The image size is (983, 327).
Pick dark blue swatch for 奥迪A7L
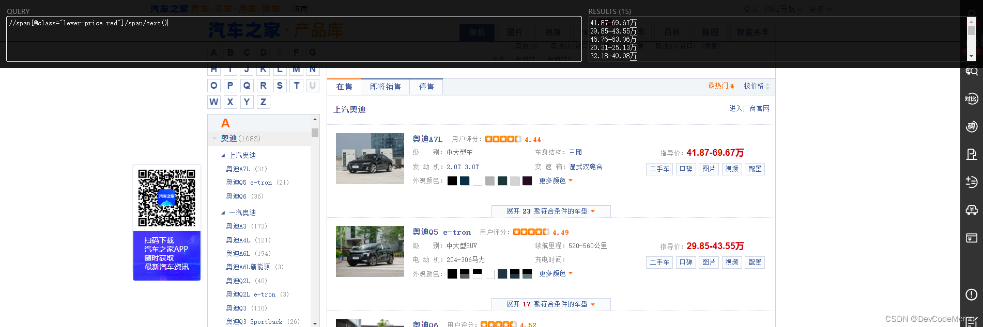point(465,181)
